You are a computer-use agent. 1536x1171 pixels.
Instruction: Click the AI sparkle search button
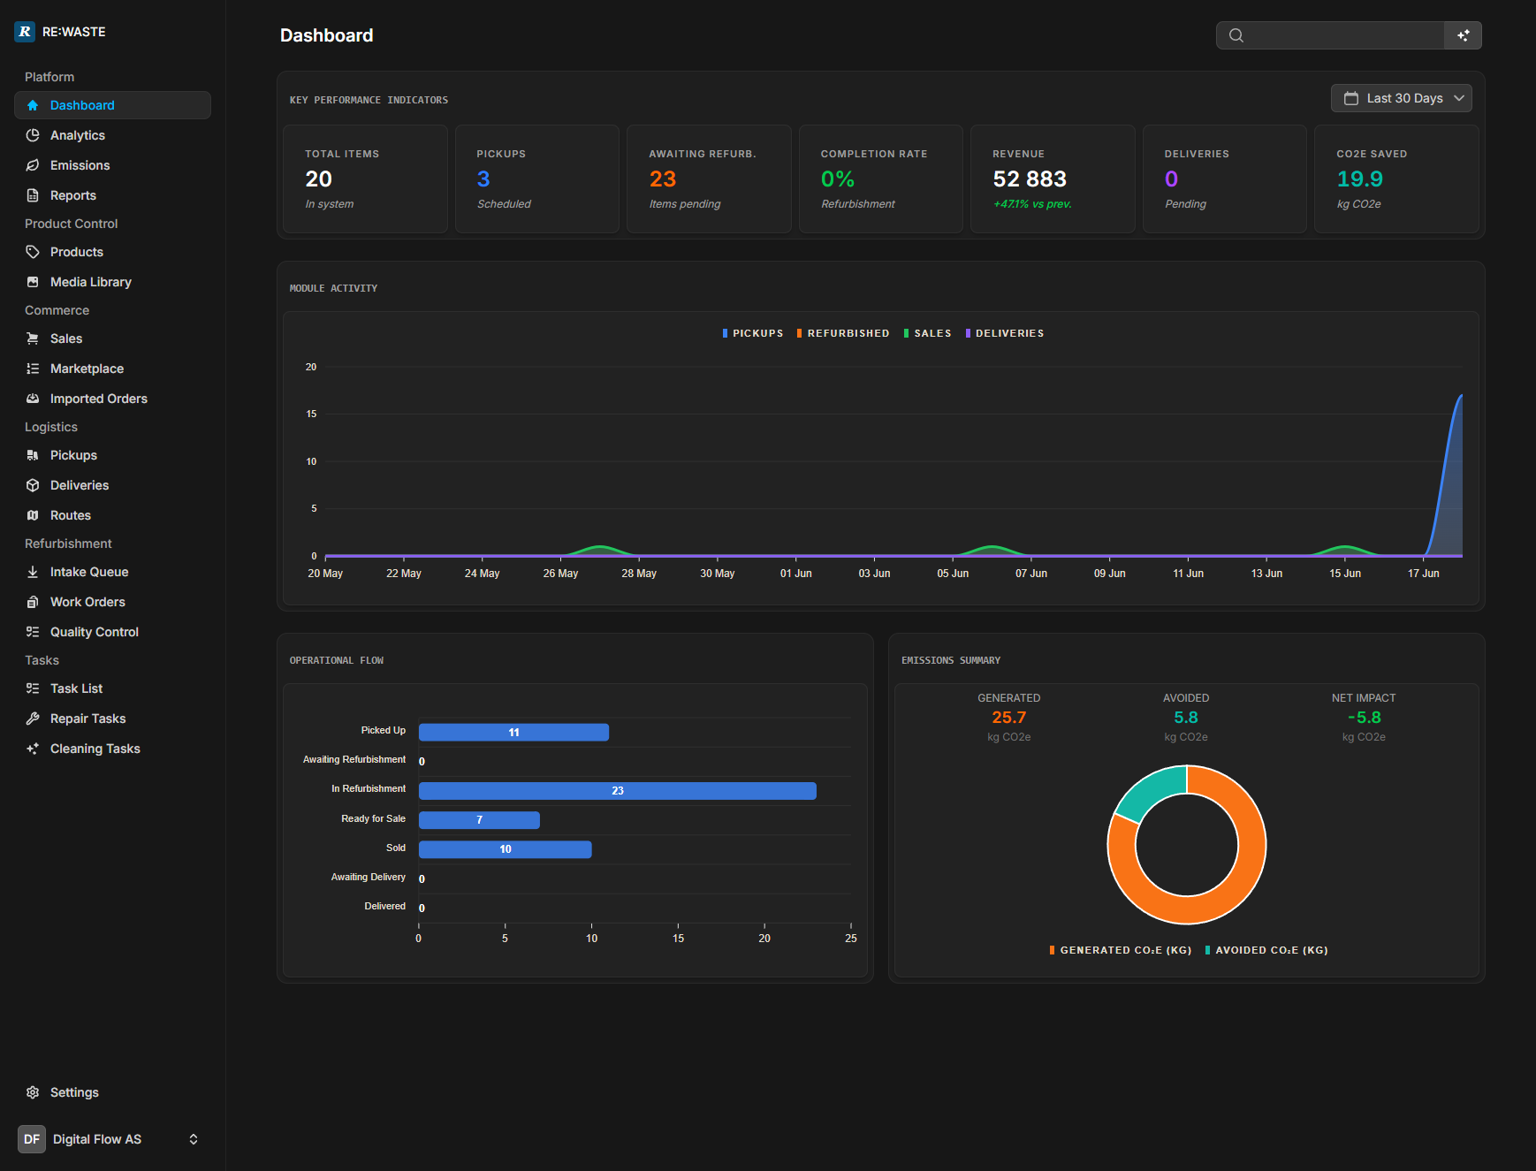1463,35
